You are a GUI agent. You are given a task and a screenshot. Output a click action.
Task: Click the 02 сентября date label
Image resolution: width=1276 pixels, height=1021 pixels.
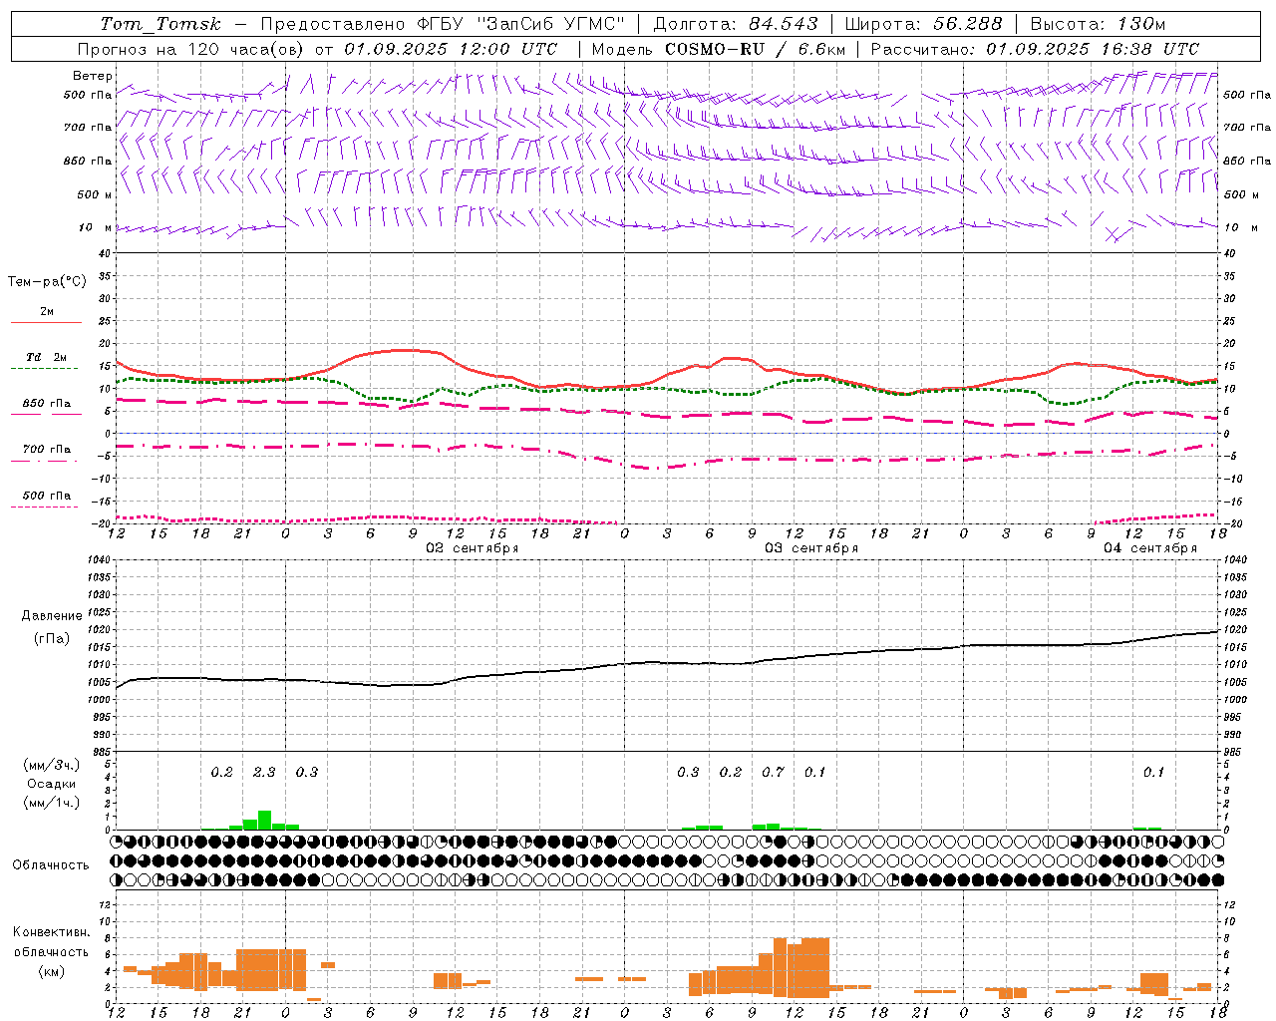coord(473,548)
